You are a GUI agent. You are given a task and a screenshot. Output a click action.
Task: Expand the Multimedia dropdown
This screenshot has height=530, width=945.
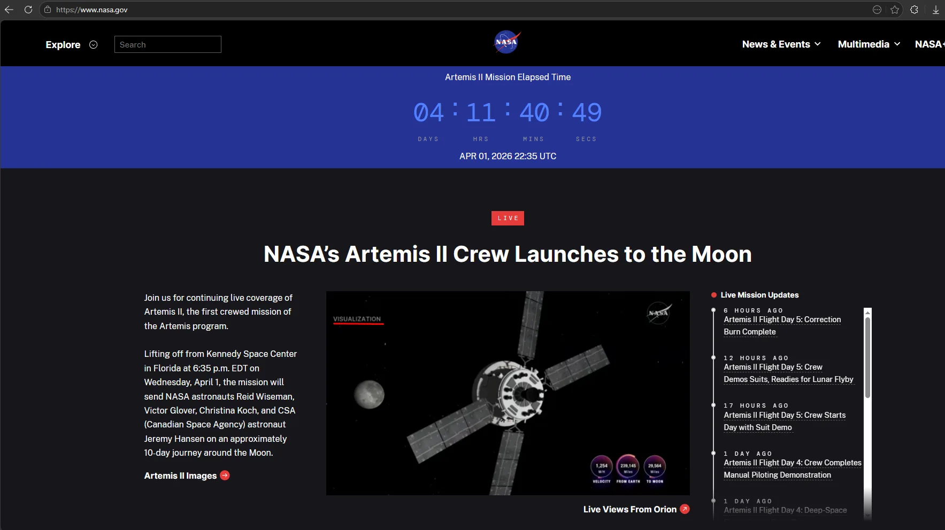coord(869,44)
